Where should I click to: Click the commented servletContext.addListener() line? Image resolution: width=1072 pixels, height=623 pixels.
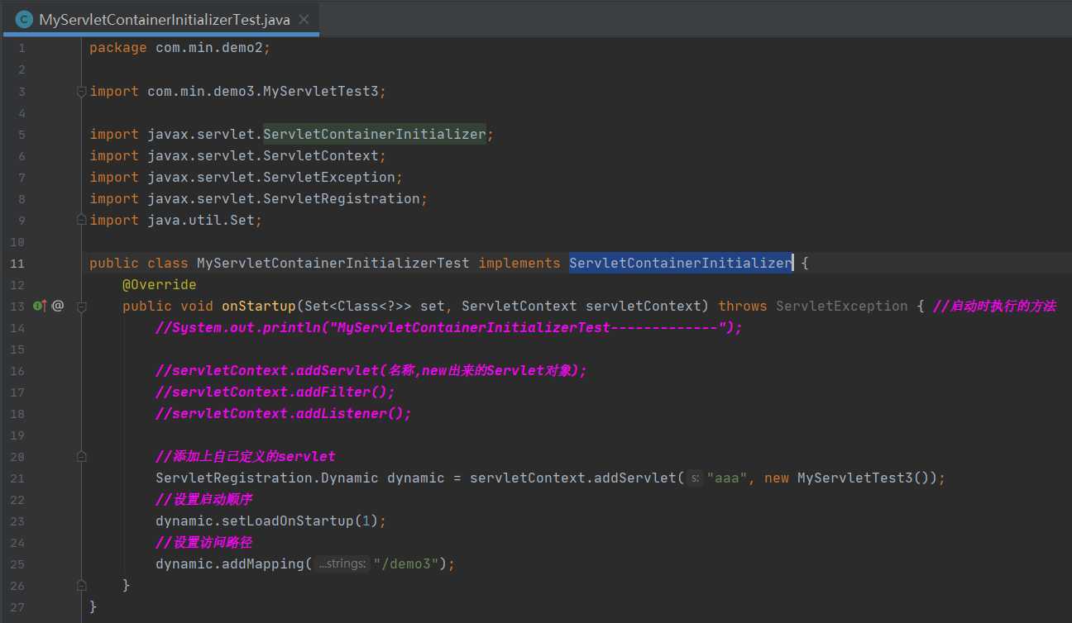pos(284,413)
